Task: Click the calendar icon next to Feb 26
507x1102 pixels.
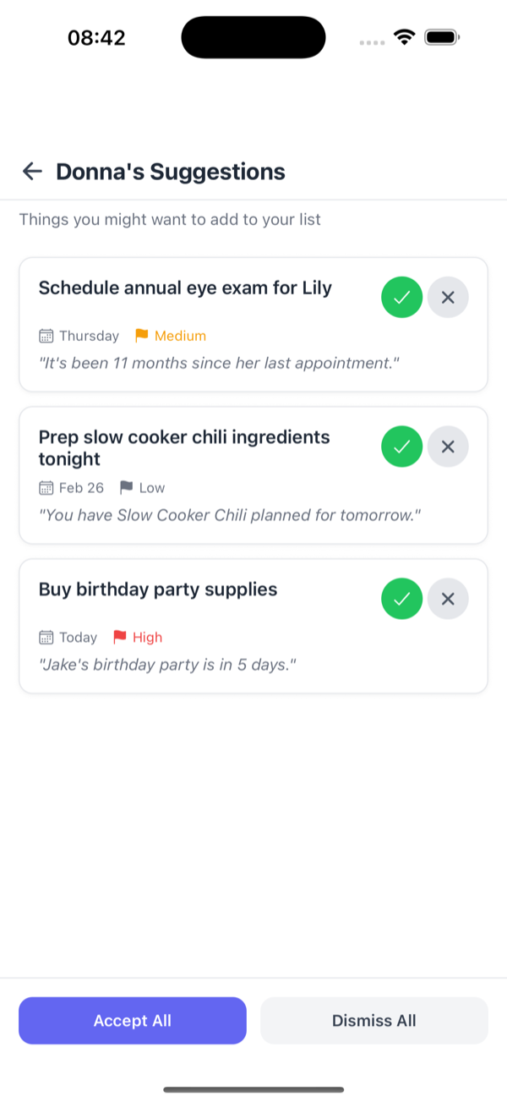Action: click(x=45, y=487)
